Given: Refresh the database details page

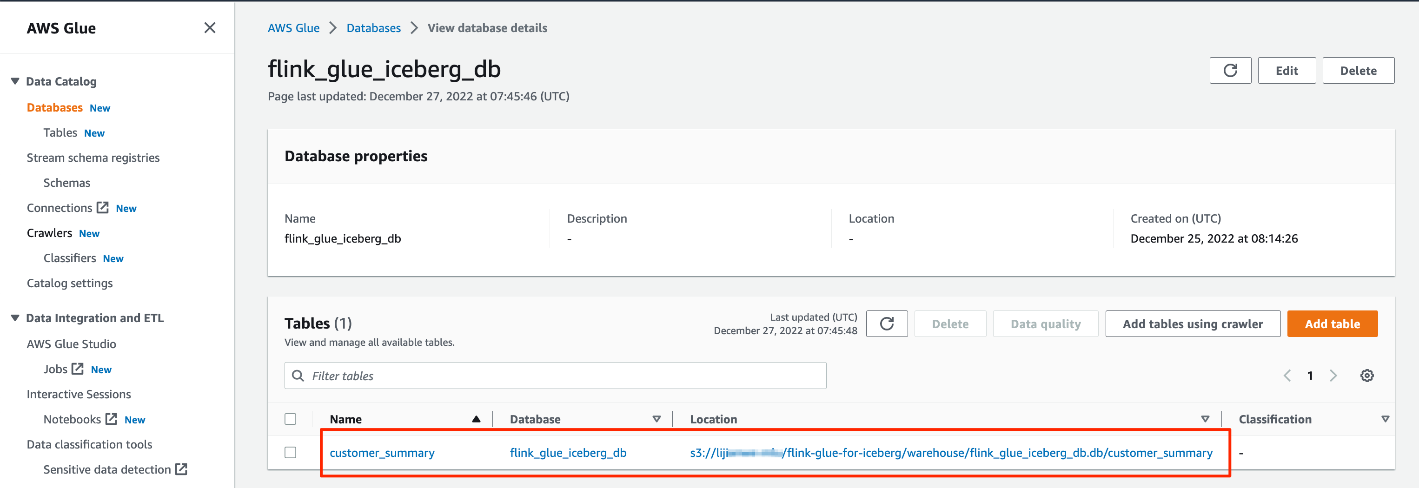Looking at the screenshot, I should click(x=1230, y=71).
